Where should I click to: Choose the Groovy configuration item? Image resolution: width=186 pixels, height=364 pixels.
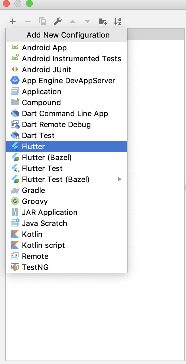coord(35,201)
